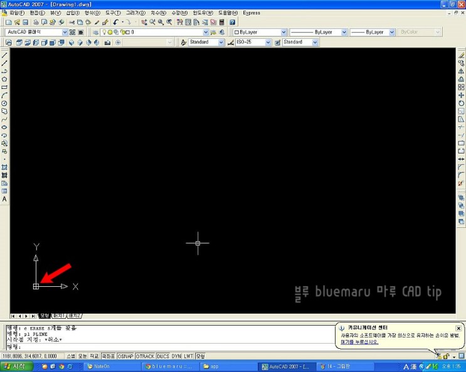The height and width of the screenshot is (372, 466).
Task: Click the 여기를 누르십시오 link in balloon
Action: [359, 342]
